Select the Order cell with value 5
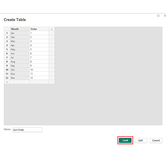166x159 pixels. click(x=39, y=49)
